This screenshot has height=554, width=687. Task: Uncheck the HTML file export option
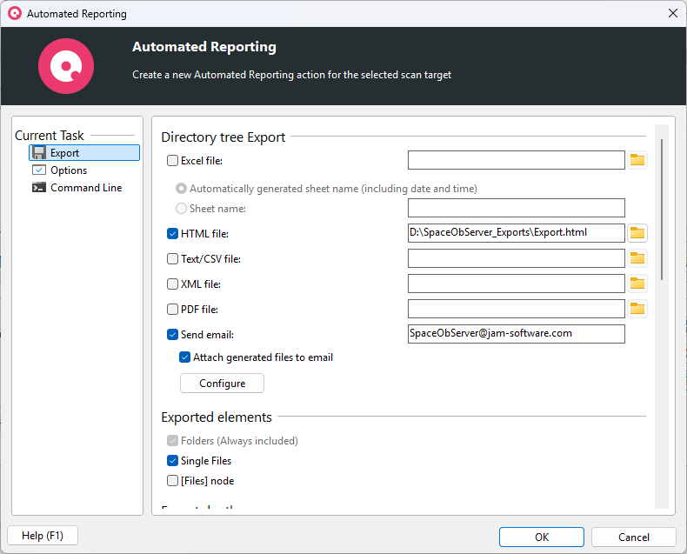(x=172, y=234)
